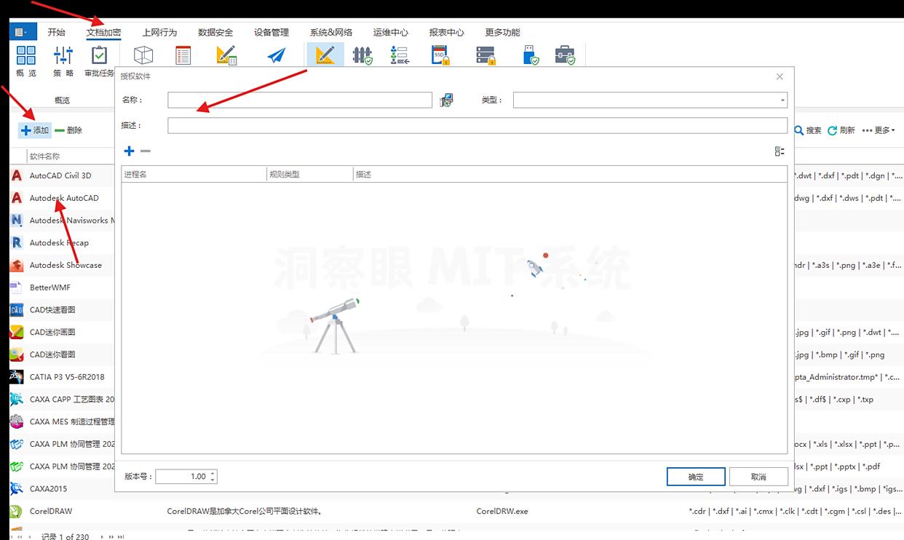Switch to the 系统&网络 tab
The image size is (904, 540).
point(331,32)
